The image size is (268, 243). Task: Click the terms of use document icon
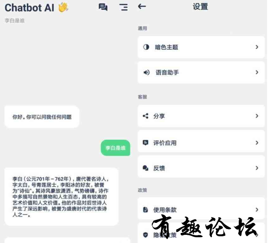point(145,209)
